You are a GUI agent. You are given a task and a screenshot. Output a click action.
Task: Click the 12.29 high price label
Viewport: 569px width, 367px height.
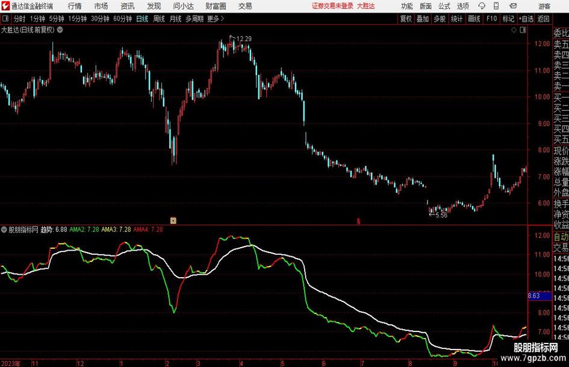click(x=243, y=39)
